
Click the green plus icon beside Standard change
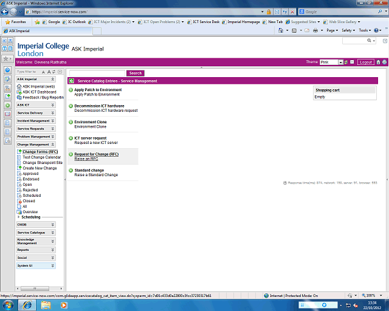tap(71, 170)
